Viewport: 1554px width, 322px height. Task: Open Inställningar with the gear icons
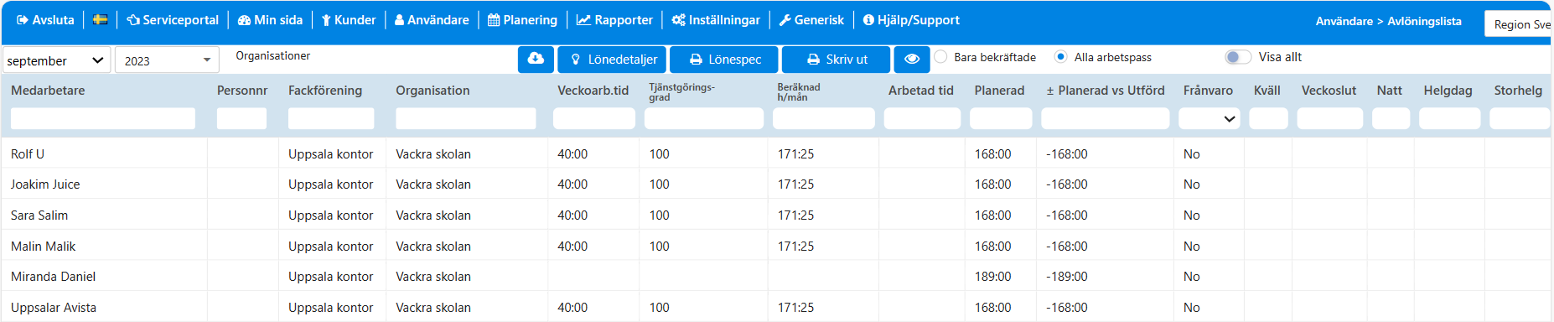pyautogui.click(x=716, y=20)
